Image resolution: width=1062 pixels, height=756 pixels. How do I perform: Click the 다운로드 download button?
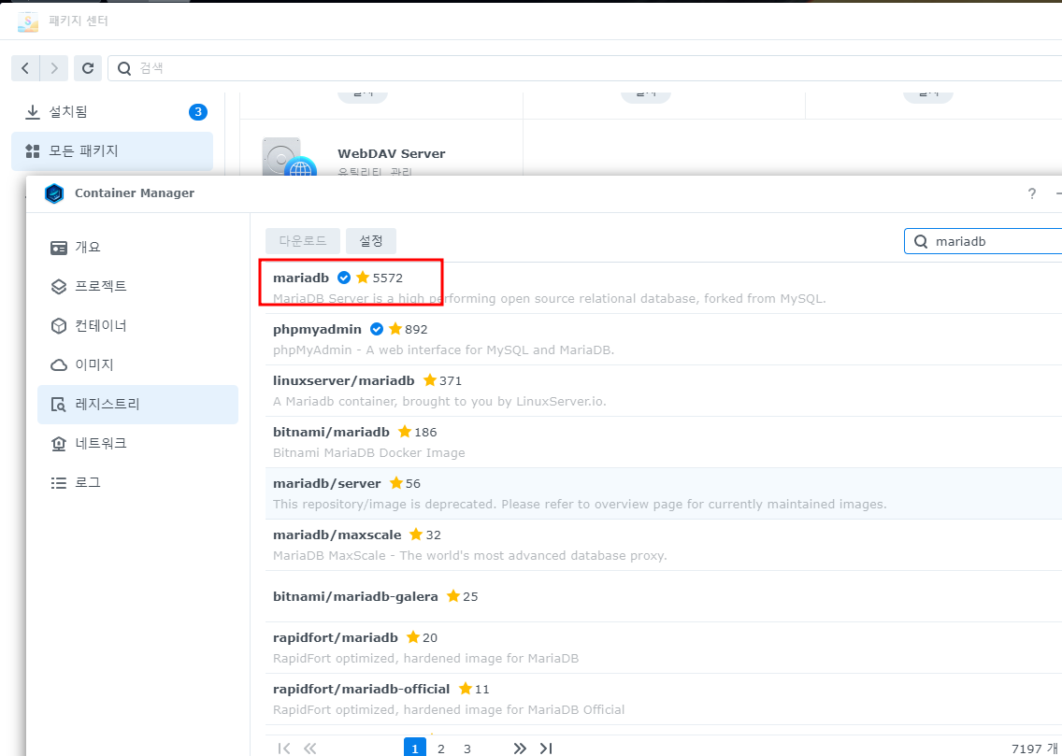(x=303, y=241)
